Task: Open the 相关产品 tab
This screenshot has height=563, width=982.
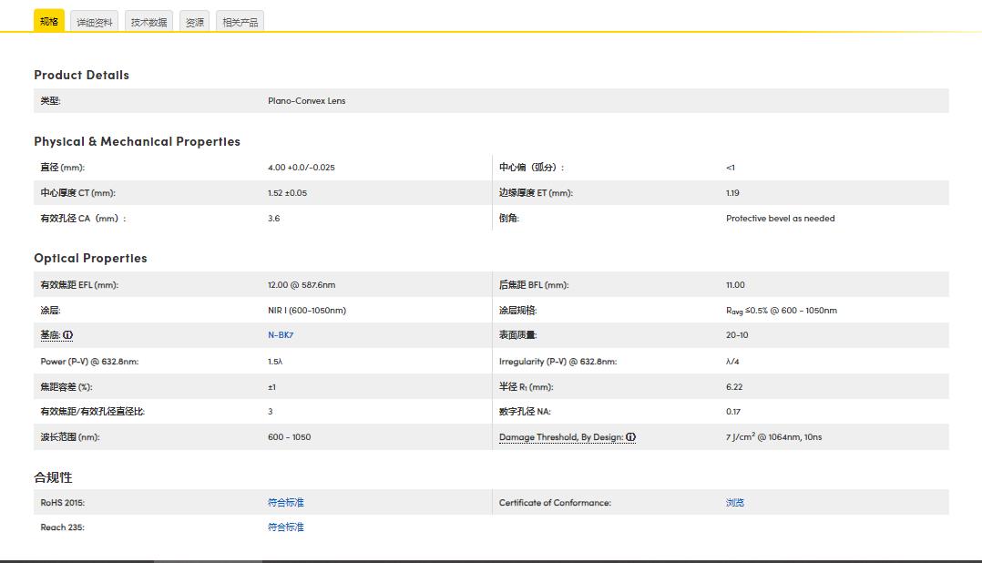Action: [x=240, y=22]
